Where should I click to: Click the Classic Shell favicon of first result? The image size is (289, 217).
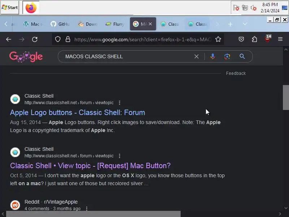[15, 99]
